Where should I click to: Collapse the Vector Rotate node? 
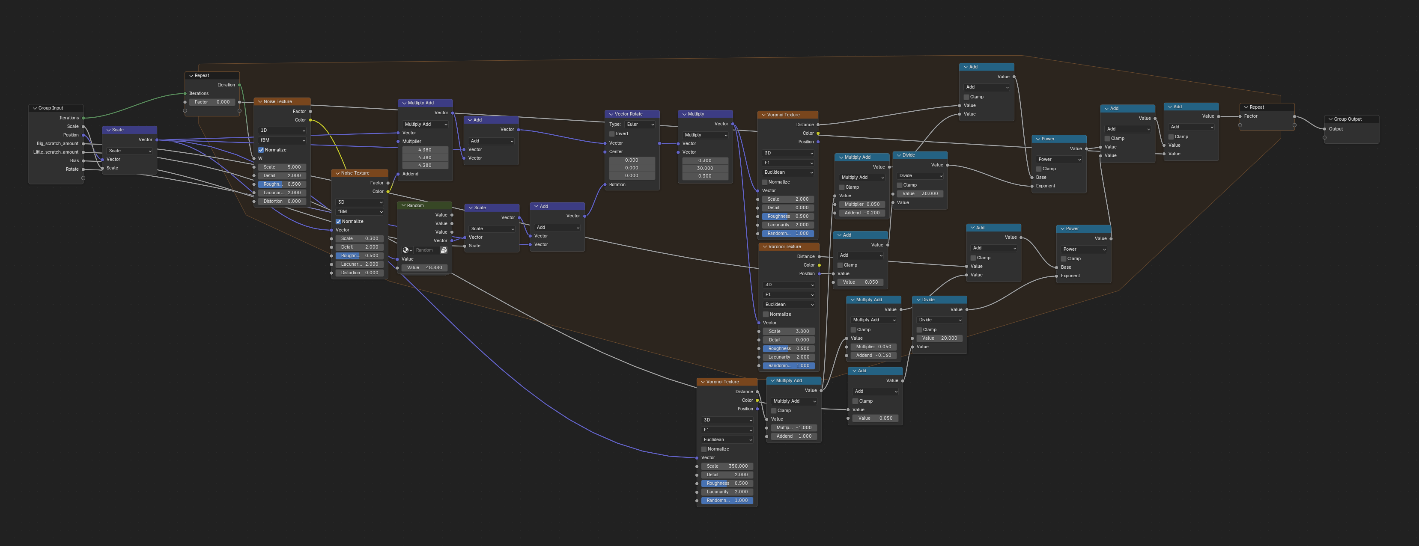coord(611,114)
